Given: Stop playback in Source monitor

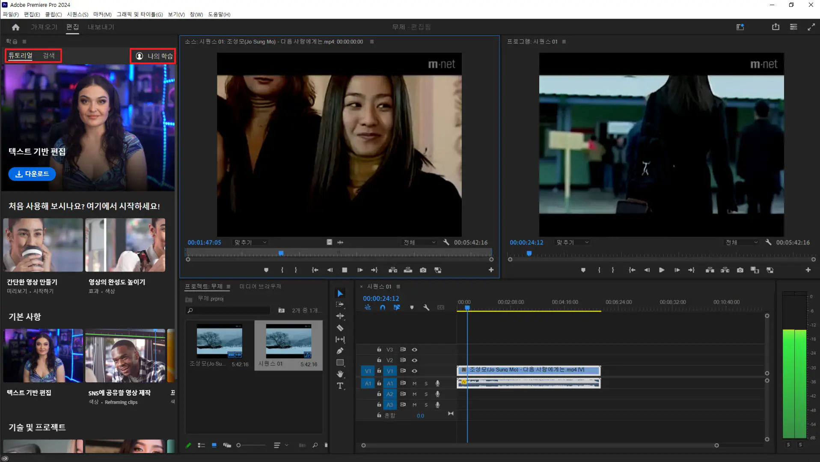Looking at the screenshot, I should (x=345, y=270).
